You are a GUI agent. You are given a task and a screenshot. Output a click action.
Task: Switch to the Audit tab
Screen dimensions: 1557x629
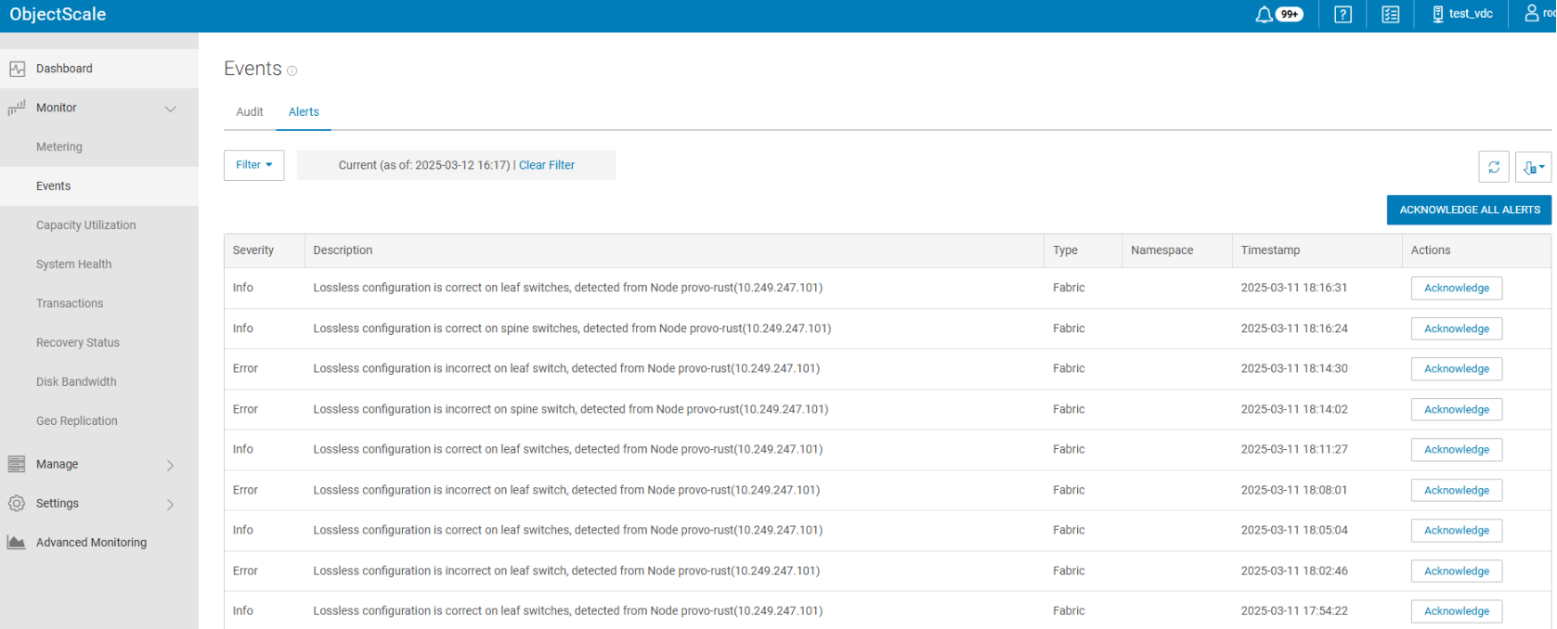[250, 112]
